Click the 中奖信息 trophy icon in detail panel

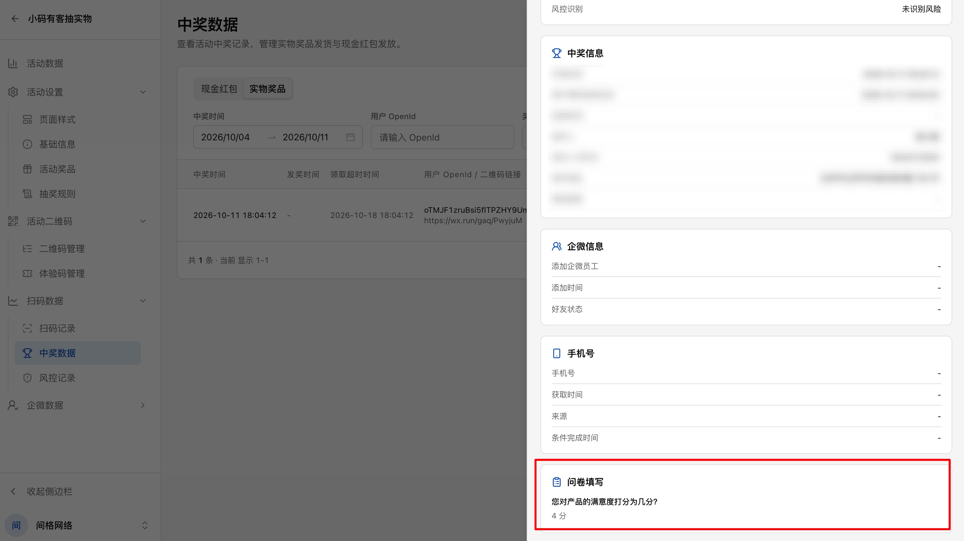click(x=556, y=53)
